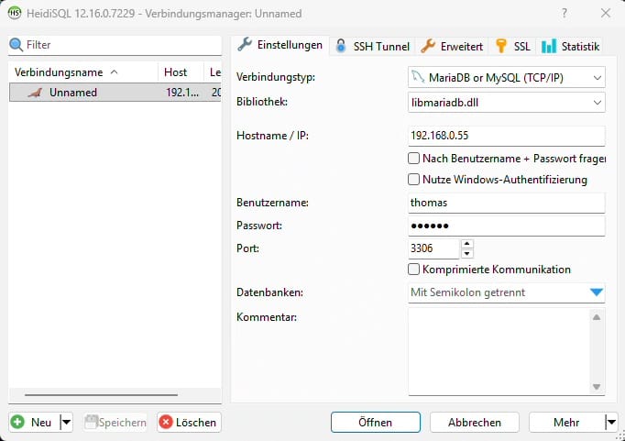Image resolution: width=625 pixels, height=441 pixels.
Task: Toggle Nutze Windows-Authentifizierung checkbox
Action: click(x=413, y=180)
